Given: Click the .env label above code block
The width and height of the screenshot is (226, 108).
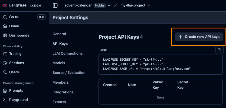Looking at the screenshot, I should 103,50.
